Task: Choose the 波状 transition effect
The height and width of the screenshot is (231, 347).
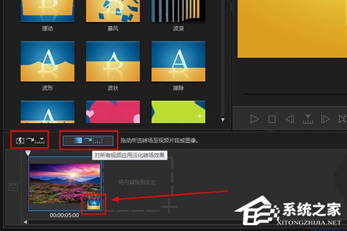Action: click(113, 61)
